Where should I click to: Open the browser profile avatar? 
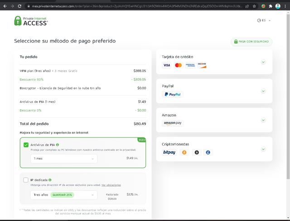(x=278, y=6)
